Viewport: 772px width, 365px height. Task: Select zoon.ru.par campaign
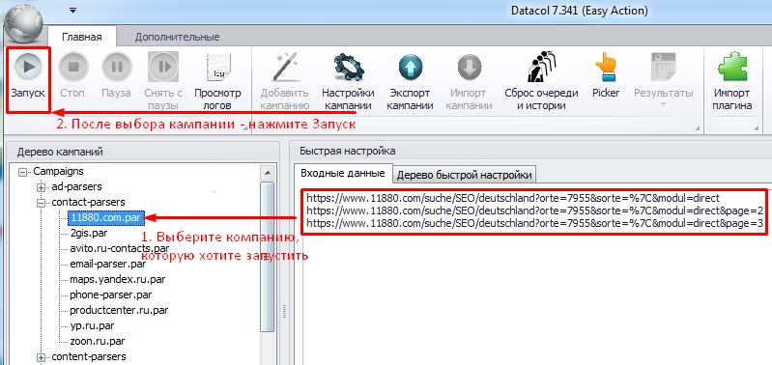pyautogui.click(x=97, y=341)
